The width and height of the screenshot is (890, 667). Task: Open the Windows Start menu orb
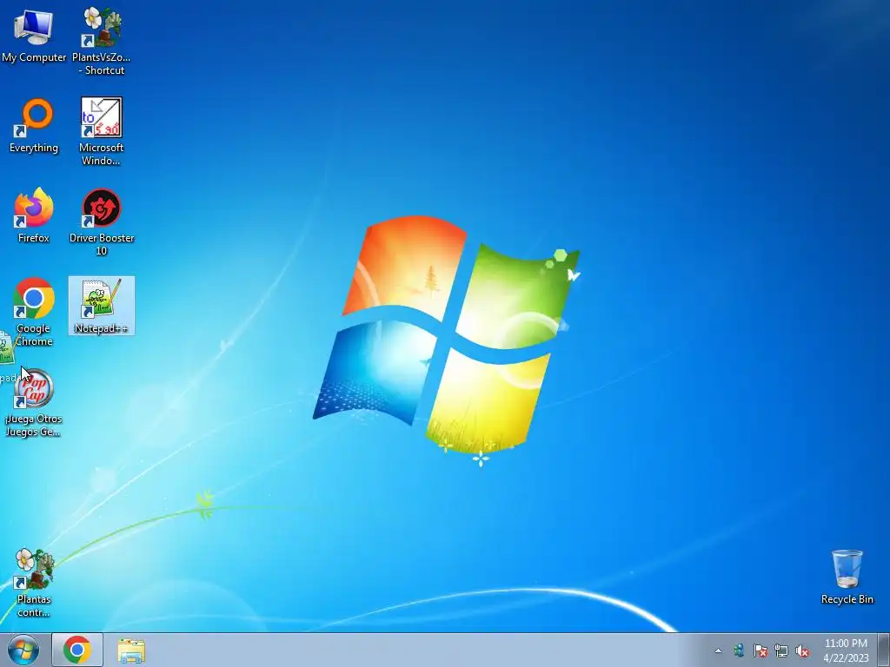(x=23, y=650)
